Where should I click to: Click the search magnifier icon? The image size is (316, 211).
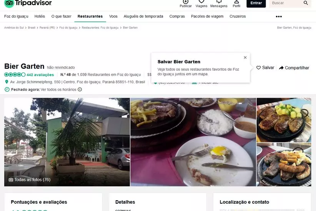point(306,3)
